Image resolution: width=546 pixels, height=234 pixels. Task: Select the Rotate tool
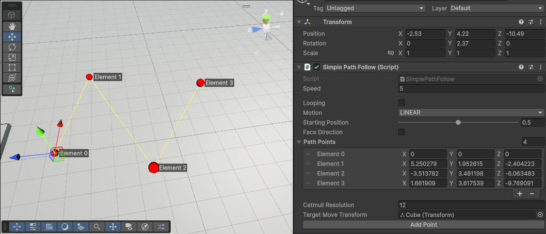click(12, 47)
